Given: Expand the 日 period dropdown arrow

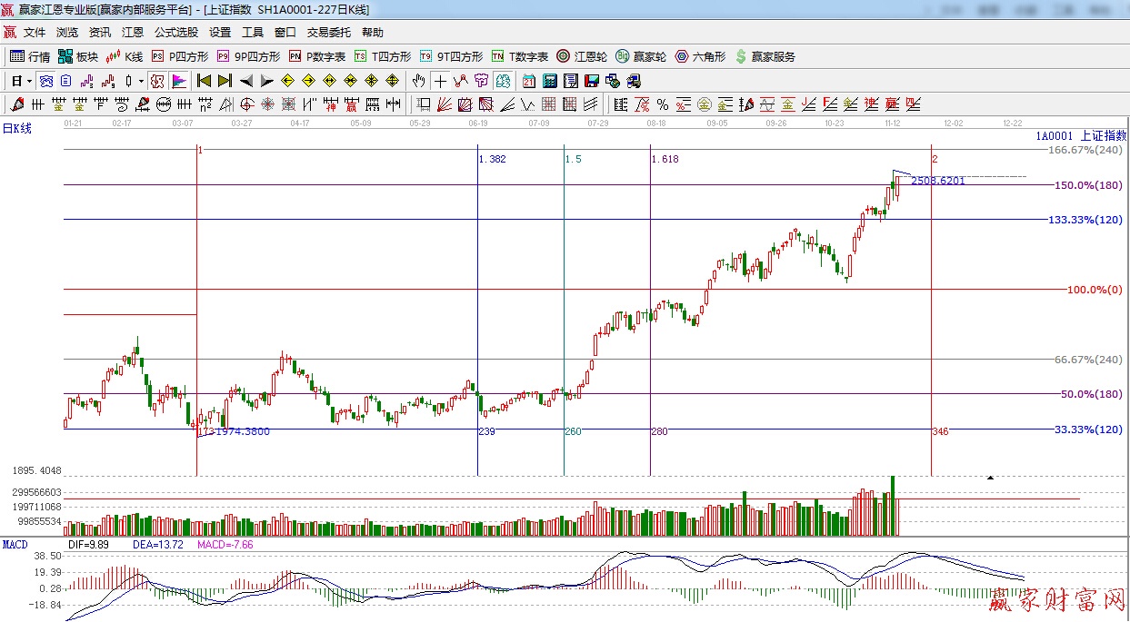Looking at the screenshot, I should 29,81.
